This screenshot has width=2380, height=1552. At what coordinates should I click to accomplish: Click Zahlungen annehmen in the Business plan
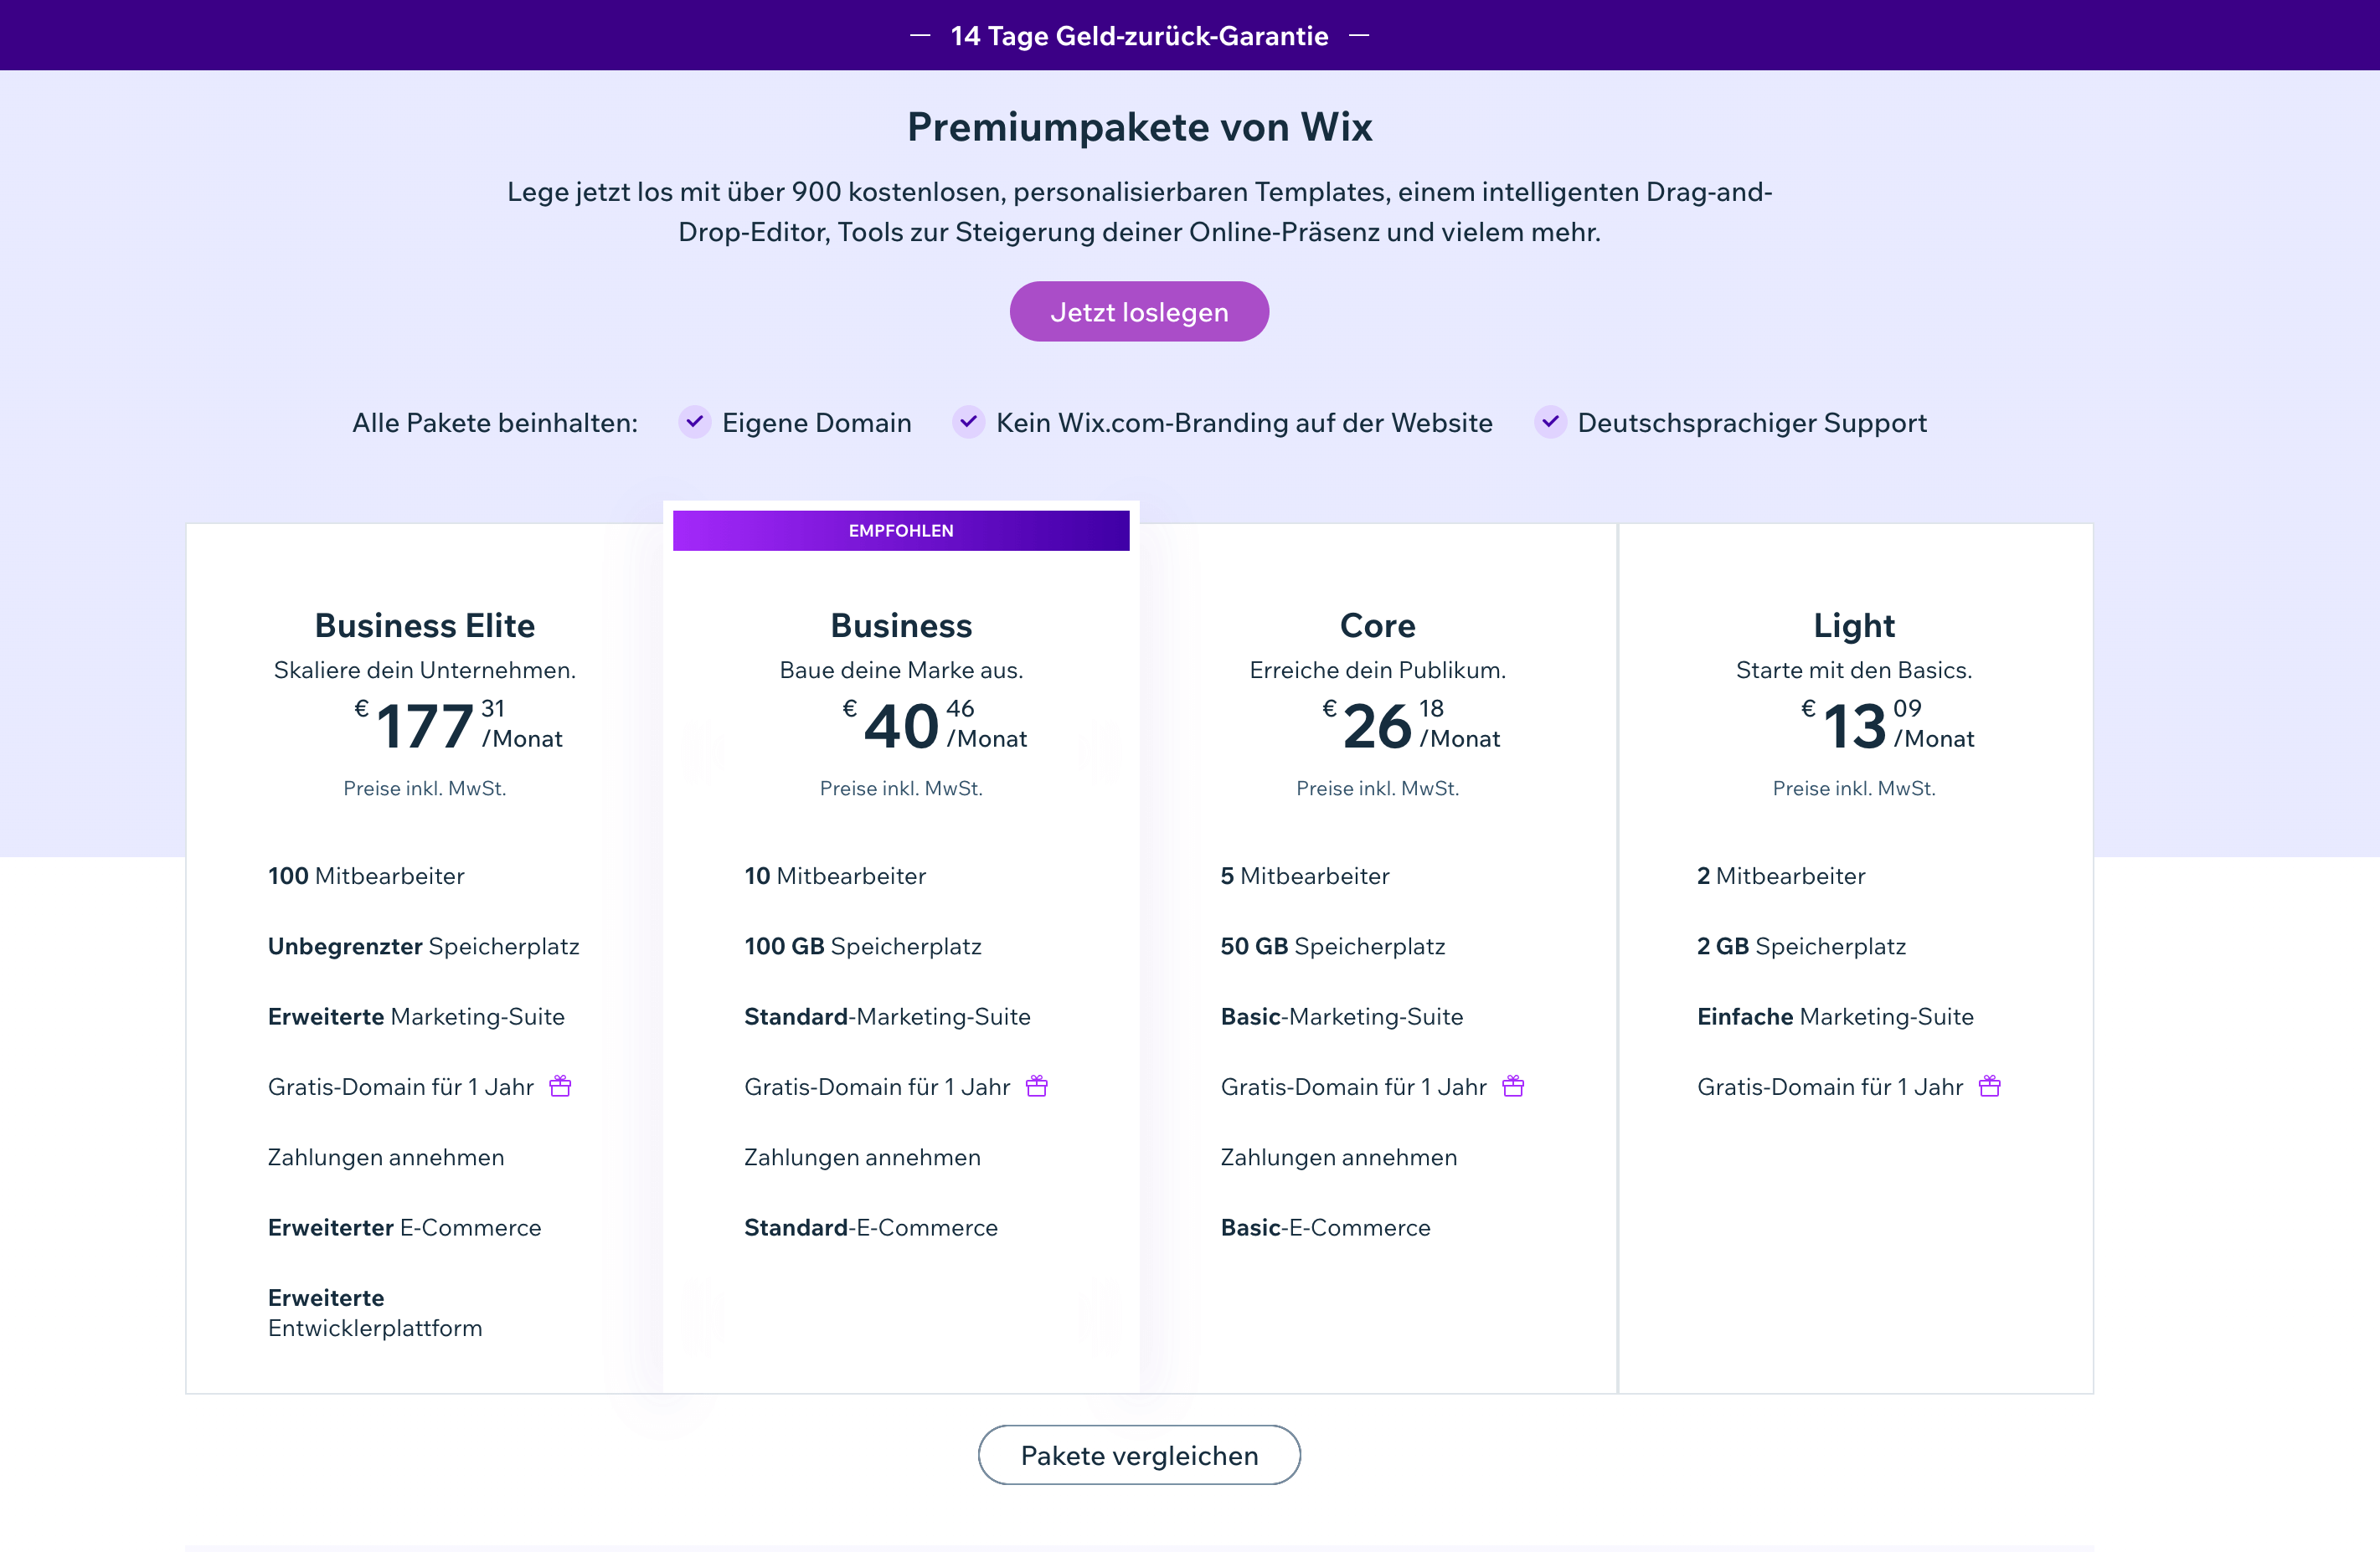861,1157
